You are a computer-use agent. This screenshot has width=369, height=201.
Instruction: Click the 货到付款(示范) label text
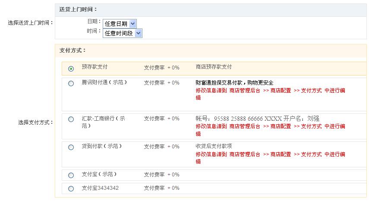[101, 146]
